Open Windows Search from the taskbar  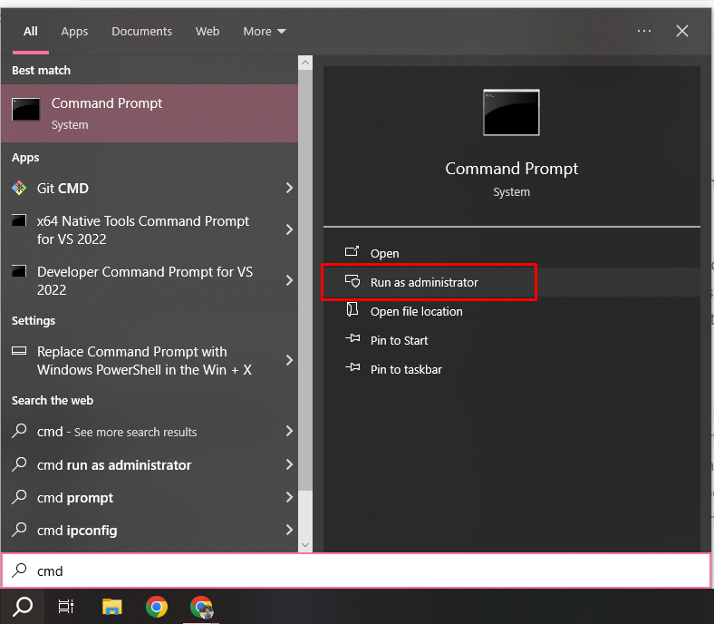tap(23, 607)
